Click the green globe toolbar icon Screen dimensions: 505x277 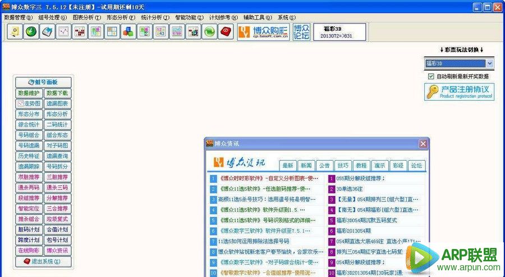click(x=210, y=32)
